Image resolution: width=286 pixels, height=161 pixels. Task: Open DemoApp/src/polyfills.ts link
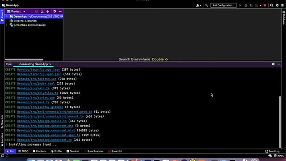point(38,93)
